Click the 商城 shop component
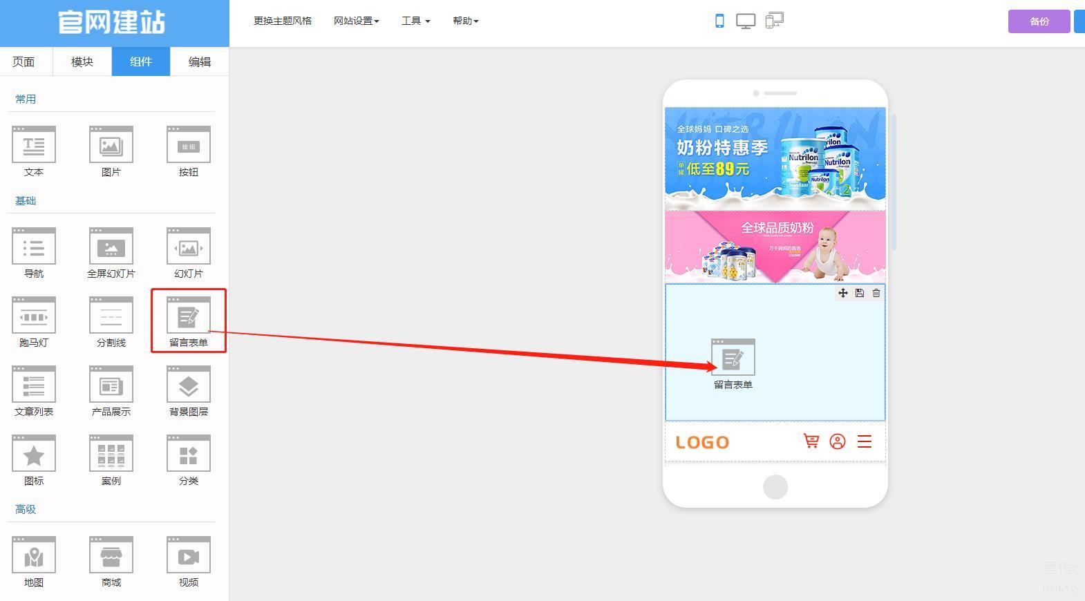The image size is (1085, 601). 111,561
